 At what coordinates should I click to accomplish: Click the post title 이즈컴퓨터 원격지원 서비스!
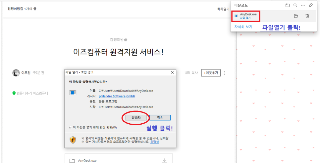(118, 52)
